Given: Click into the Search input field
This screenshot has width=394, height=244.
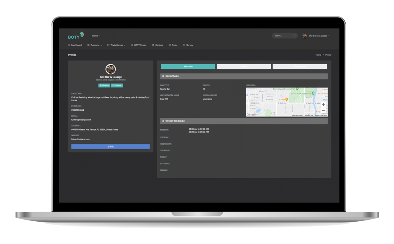Looking at the screenshot, I should coord(283,36).
